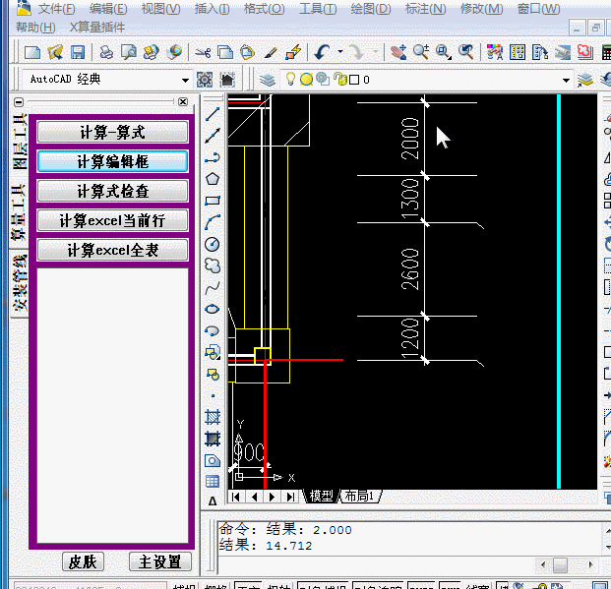Click Zoom Realtime magnifier icon
The width and height of the screenshot is (611, 589).
click(421, 52)
